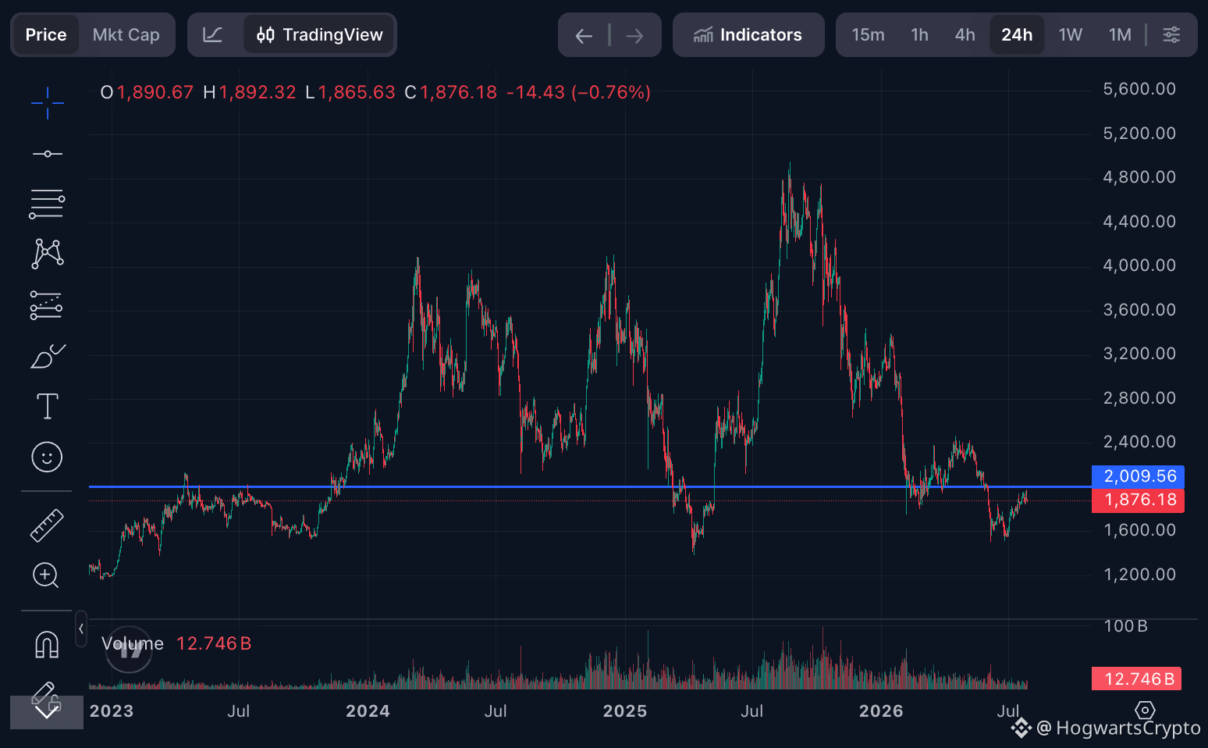The height and width of the screenshot is (748, 1208).
Task: Click the 4,800.00 price axis label
Action: tap(1139, 177)
